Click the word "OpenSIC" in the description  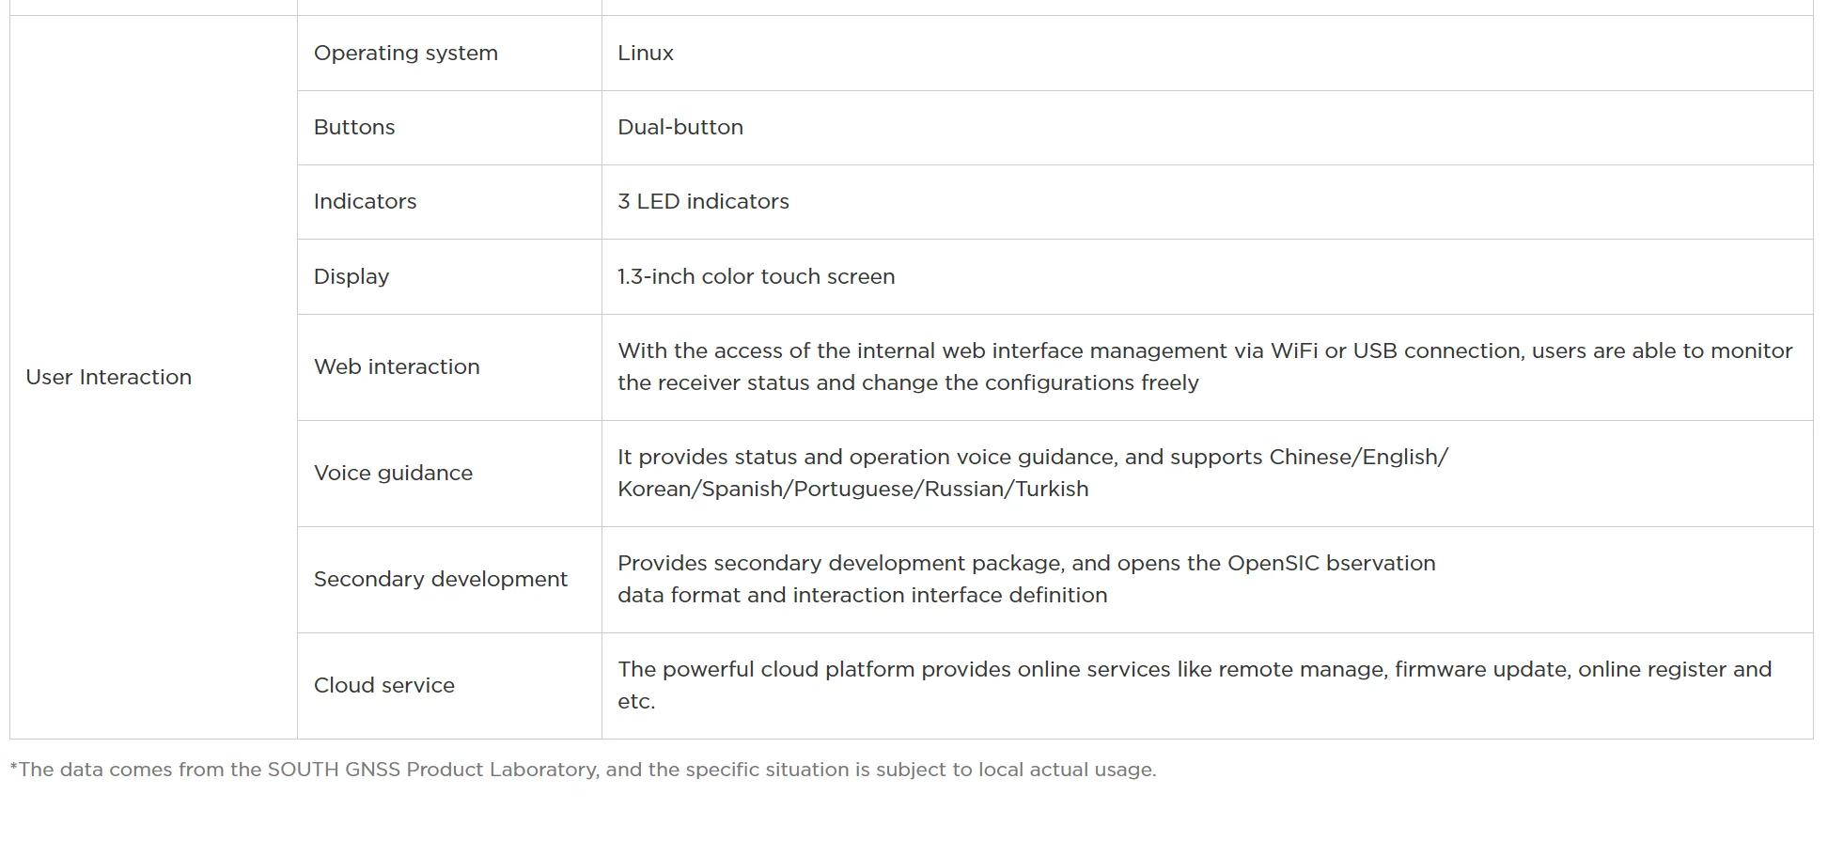coord(1273,563)
